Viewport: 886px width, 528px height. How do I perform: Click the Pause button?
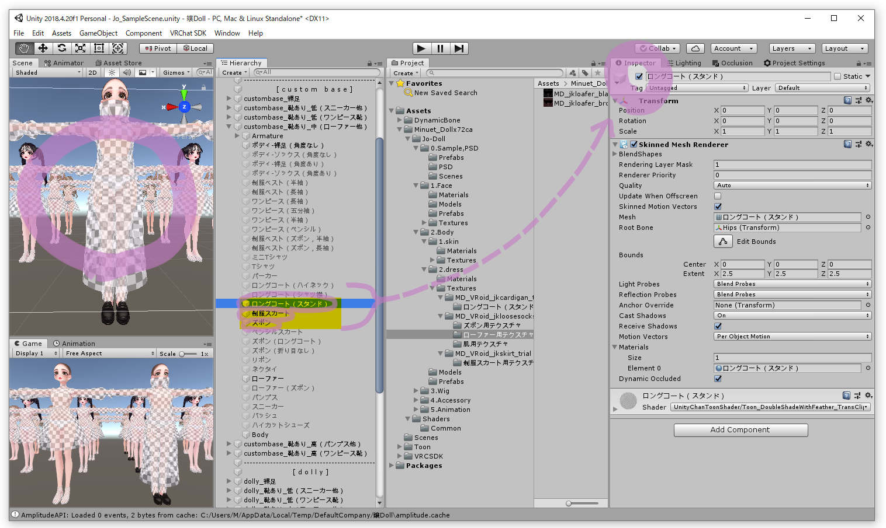coord(440,48)
